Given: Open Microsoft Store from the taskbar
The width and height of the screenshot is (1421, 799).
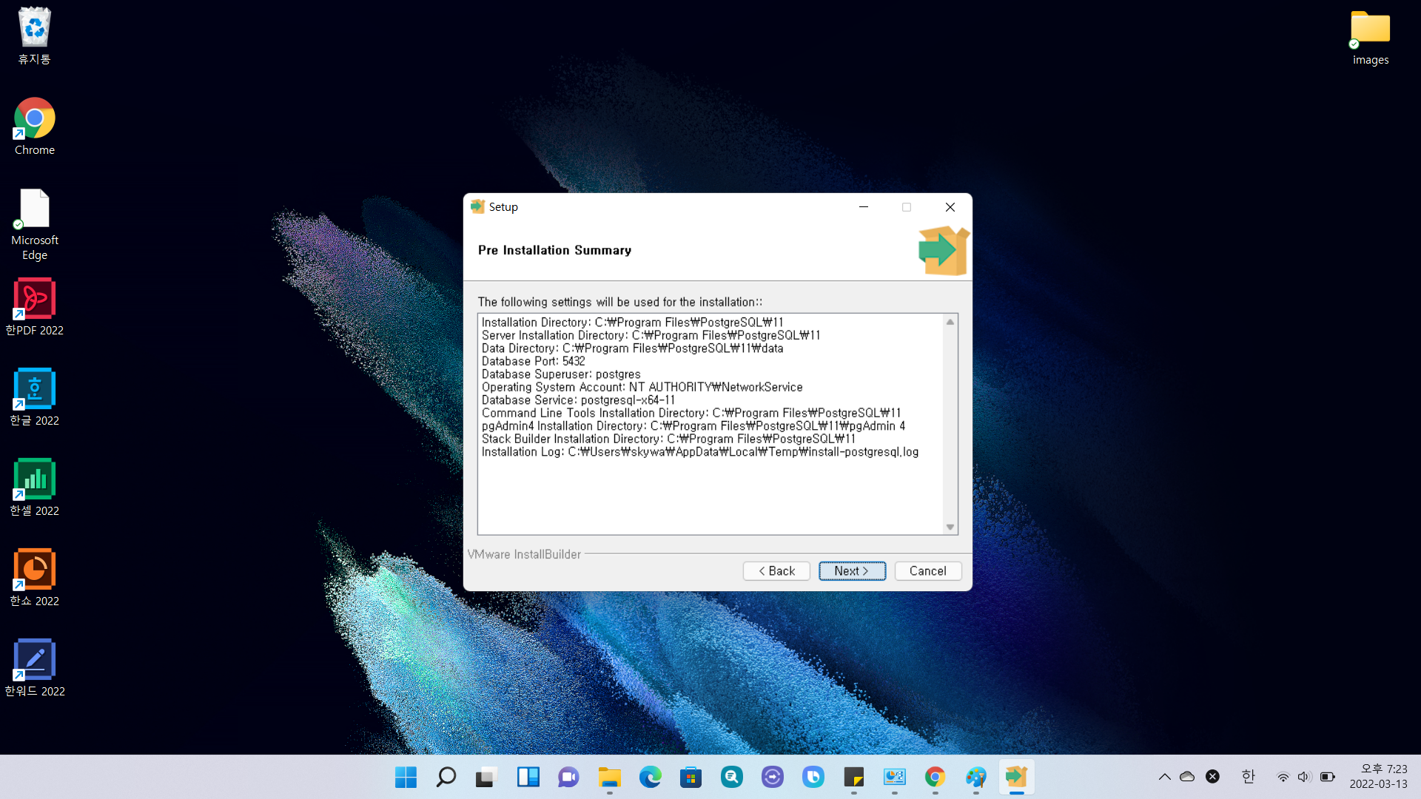Looking at the screenshot, I should click(x=691, y=777).
